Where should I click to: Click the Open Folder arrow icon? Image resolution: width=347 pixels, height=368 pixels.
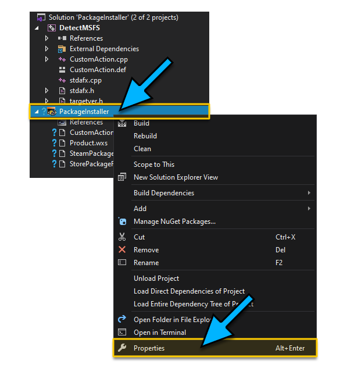coord(122,319)
